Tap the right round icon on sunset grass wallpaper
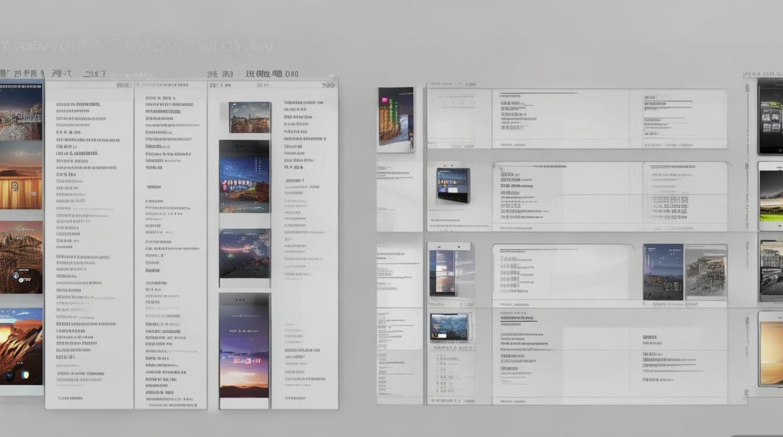This screenshot has width=783, height=437. 26,376
